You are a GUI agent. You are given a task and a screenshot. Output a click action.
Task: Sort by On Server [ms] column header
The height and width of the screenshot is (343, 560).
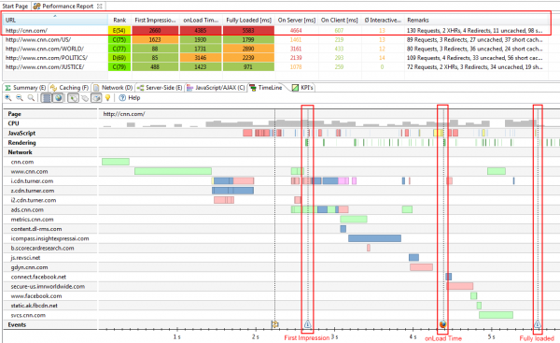coord(297,20)
